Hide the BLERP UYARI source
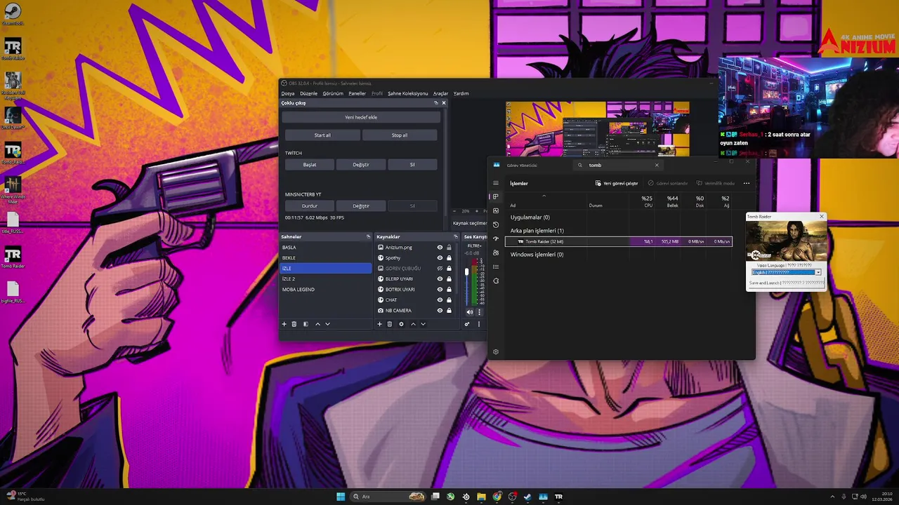This screenshot has width=899, height=505. 440,279
